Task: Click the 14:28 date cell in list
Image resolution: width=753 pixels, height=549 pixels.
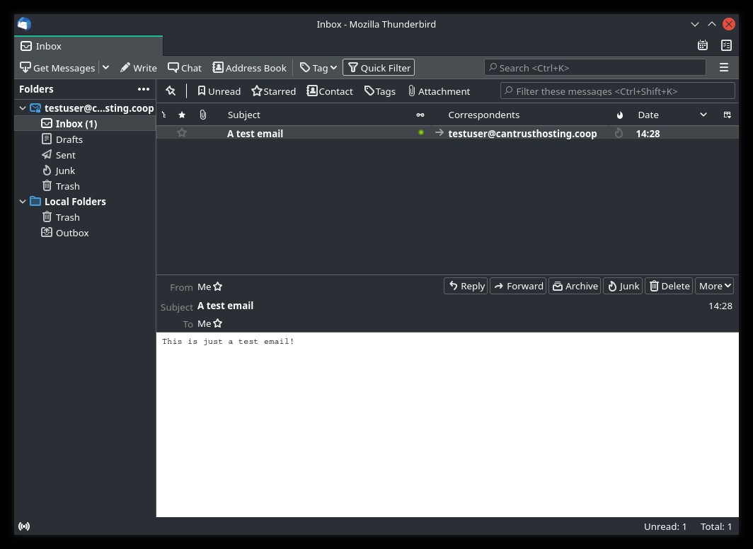Action: 648,134
